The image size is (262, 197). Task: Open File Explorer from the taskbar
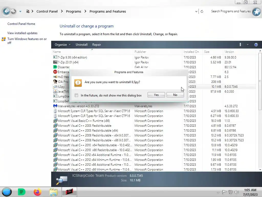pyautogui.click(x=53, y=192)
